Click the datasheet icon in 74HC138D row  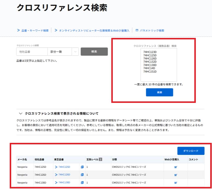[82, 183]
